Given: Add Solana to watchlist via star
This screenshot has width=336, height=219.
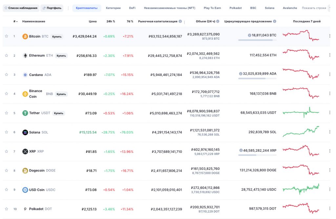Looking at the screenshot, I should (x=7, y=132).
